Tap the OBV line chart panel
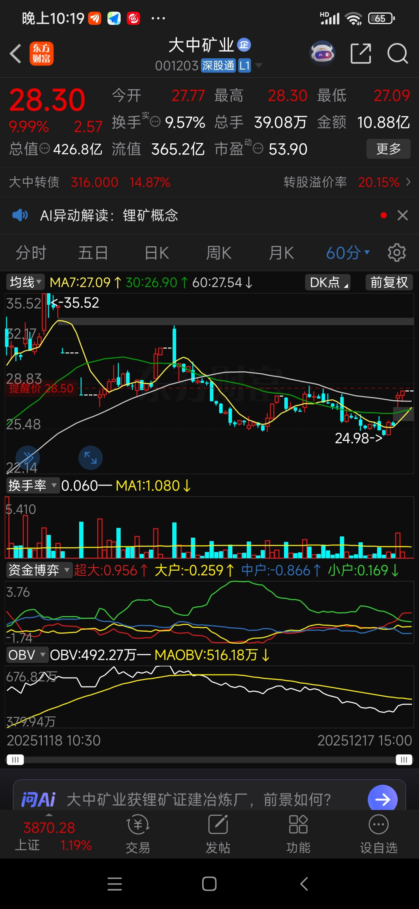The height and width of the screenshot is (909, 419). 209,697
